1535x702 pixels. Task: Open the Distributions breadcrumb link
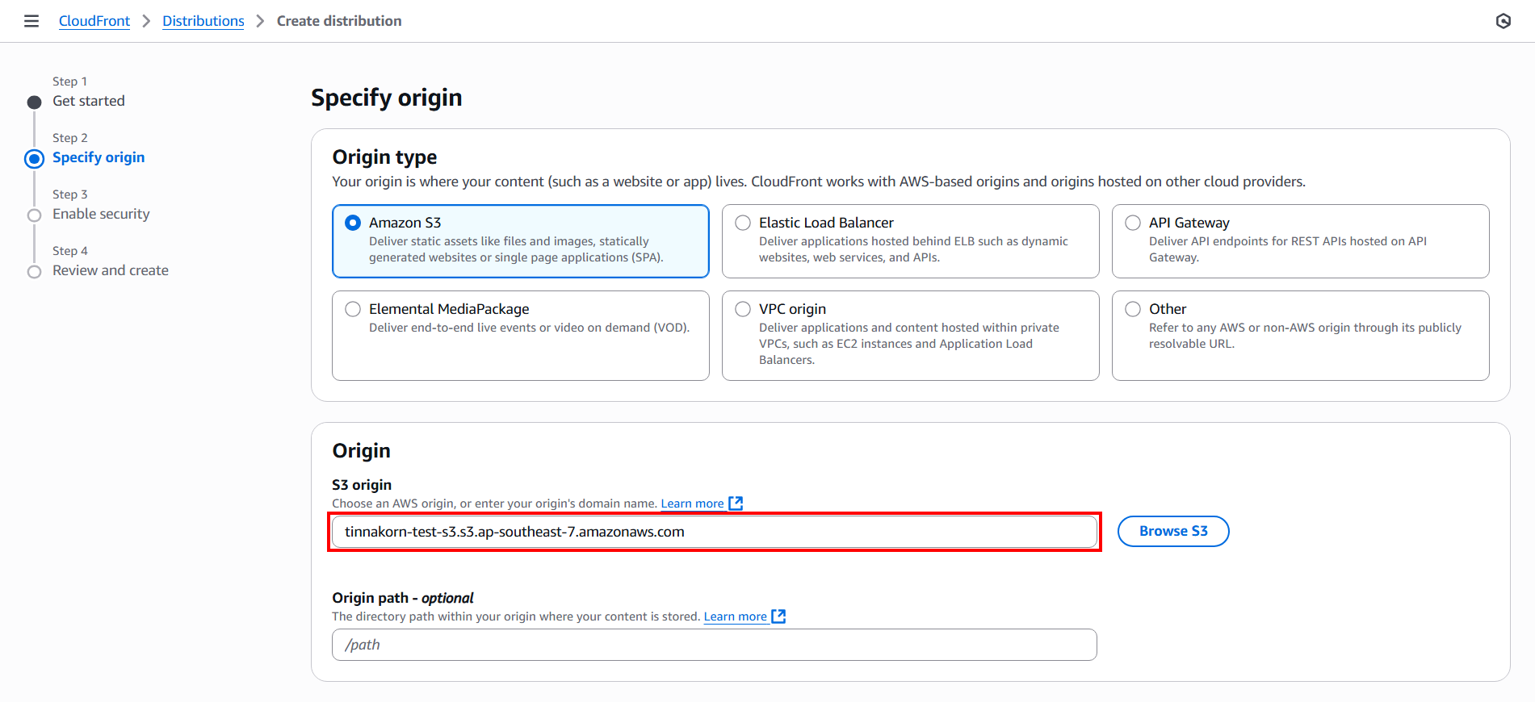click(x=203, y=21)
